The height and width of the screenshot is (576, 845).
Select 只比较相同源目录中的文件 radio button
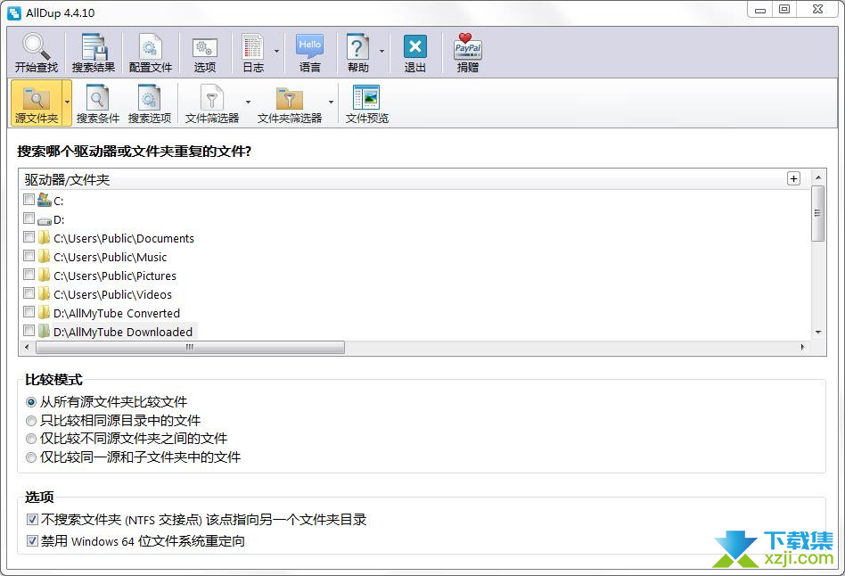click(x=31, y=421)
